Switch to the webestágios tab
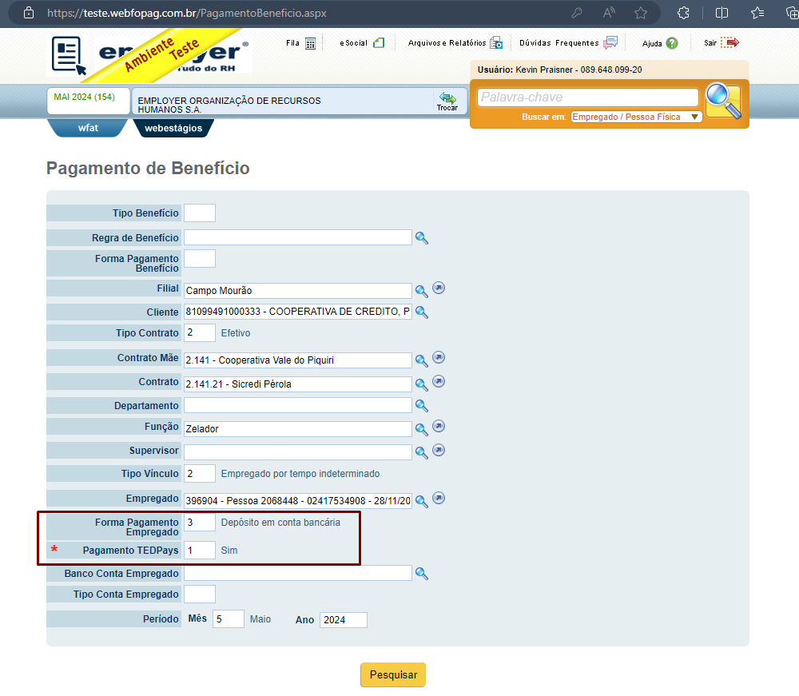The width and height of the screenshot is (799, 696). tap(173, 128)
